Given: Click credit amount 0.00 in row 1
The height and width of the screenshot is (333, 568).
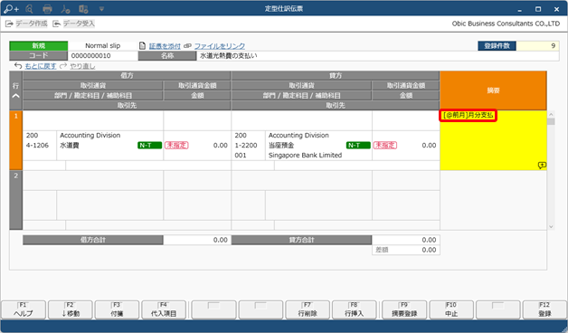Looking at the screenshot, I should [429, 146].
